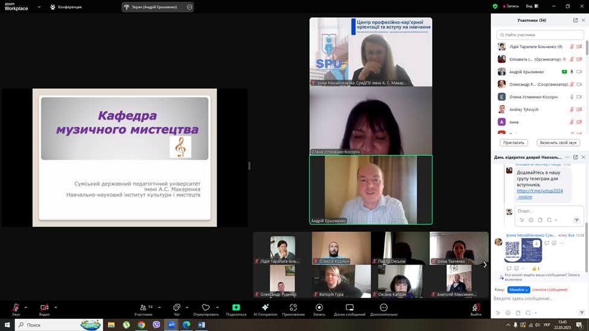Select participant Andrey Tytovych in list
The width and height of the screenshot is (589, 331).
click(540, 109)
